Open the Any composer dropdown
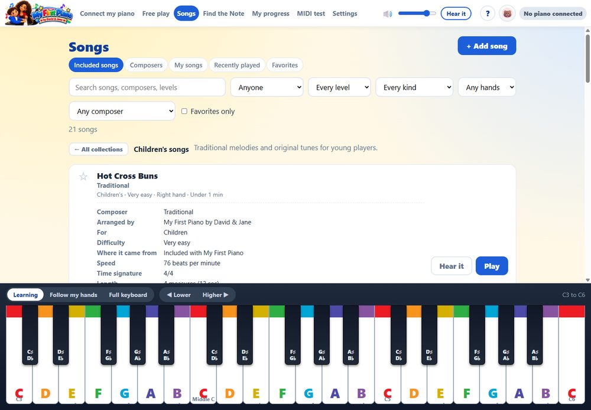This screenshot has width=591, height=410. [122, 111]
